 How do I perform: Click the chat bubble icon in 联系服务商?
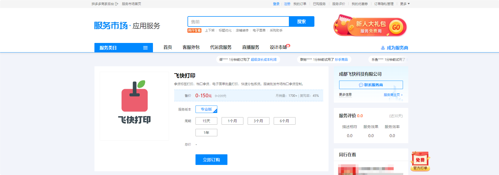(361, 85)
